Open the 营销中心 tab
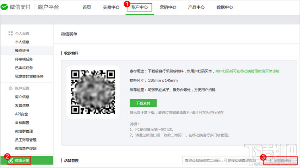The width and height of the screenshot is (300, 168). click(168, 7)
